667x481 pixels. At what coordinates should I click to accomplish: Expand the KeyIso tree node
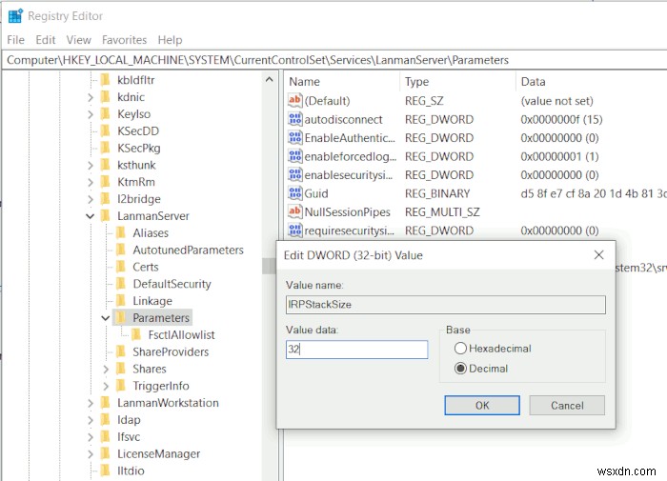pyautogui.click(x=91, y=114)
